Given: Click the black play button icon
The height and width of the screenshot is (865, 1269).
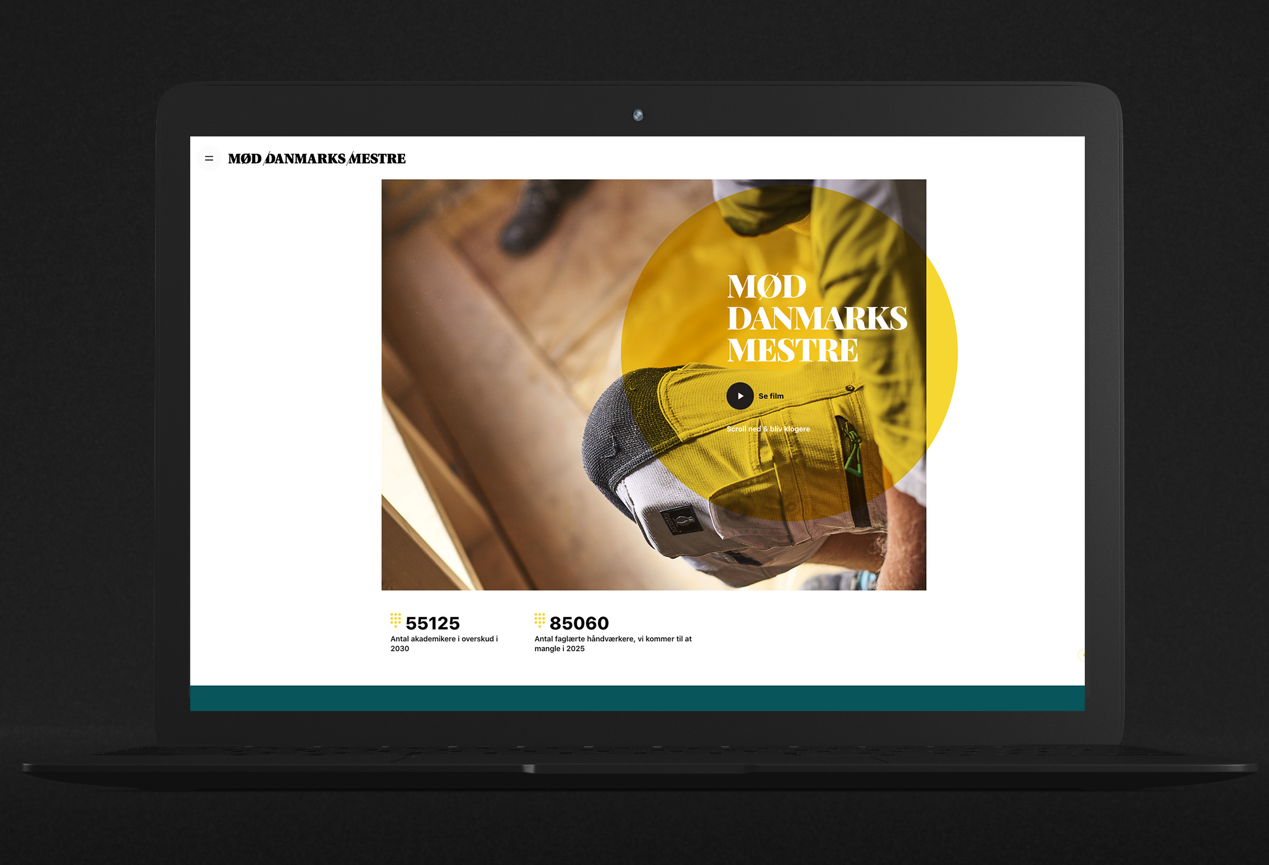Looking at the screenshot, I should [x=739, y=396].
